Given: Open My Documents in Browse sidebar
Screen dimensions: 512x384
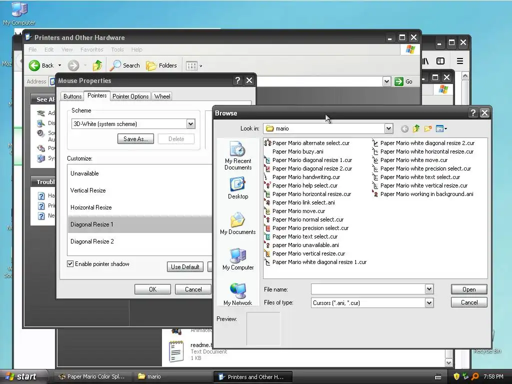Looking at the screenshot, I should (237, 223).
